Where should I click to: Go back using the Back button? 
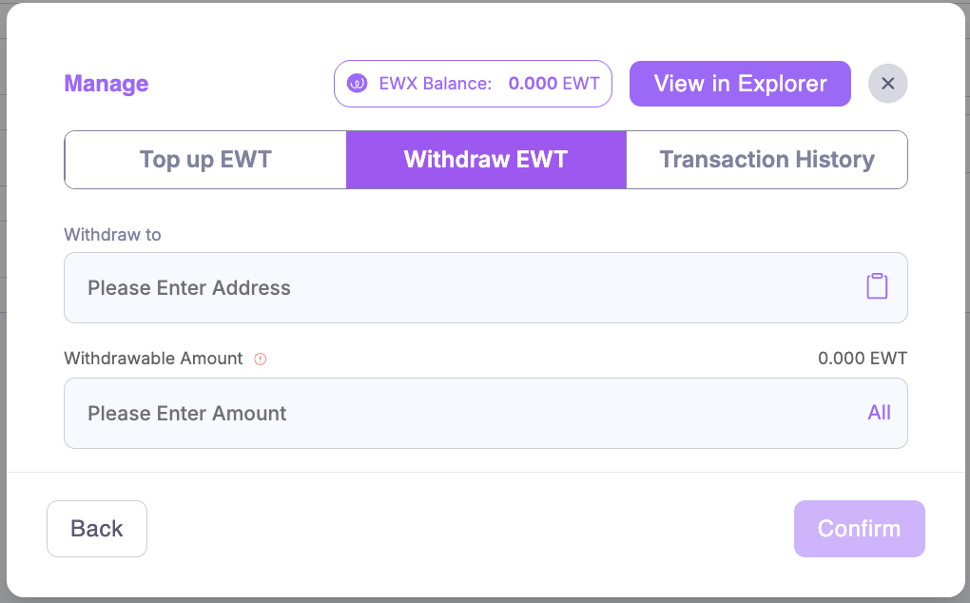coord(97,529)
